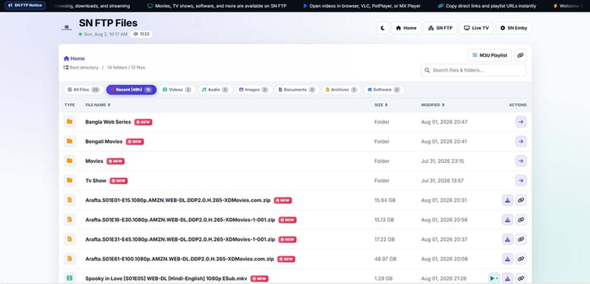Click the SN FTP Notice badge
This screenshot has width=590, height=284.
point(25,6)
